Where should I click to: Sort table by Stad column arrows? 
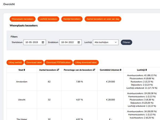coord(24,70)
